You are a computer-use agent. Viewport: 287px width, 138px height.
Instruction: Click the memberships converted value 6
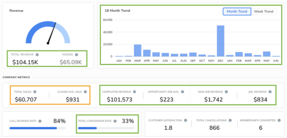[x=261, y=128]
